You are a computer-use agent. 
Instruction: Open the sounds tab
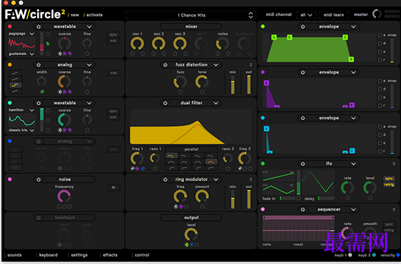(14, 255)
